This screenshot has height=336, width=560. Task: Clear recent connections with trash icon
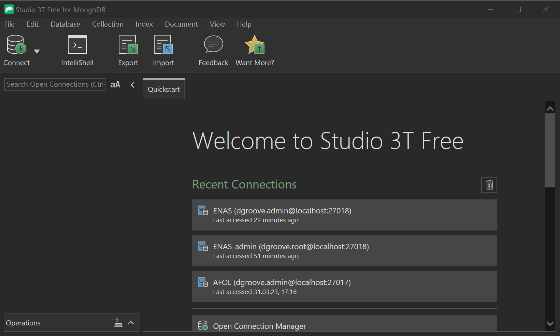pyautogui.click(x=489, y=185)
